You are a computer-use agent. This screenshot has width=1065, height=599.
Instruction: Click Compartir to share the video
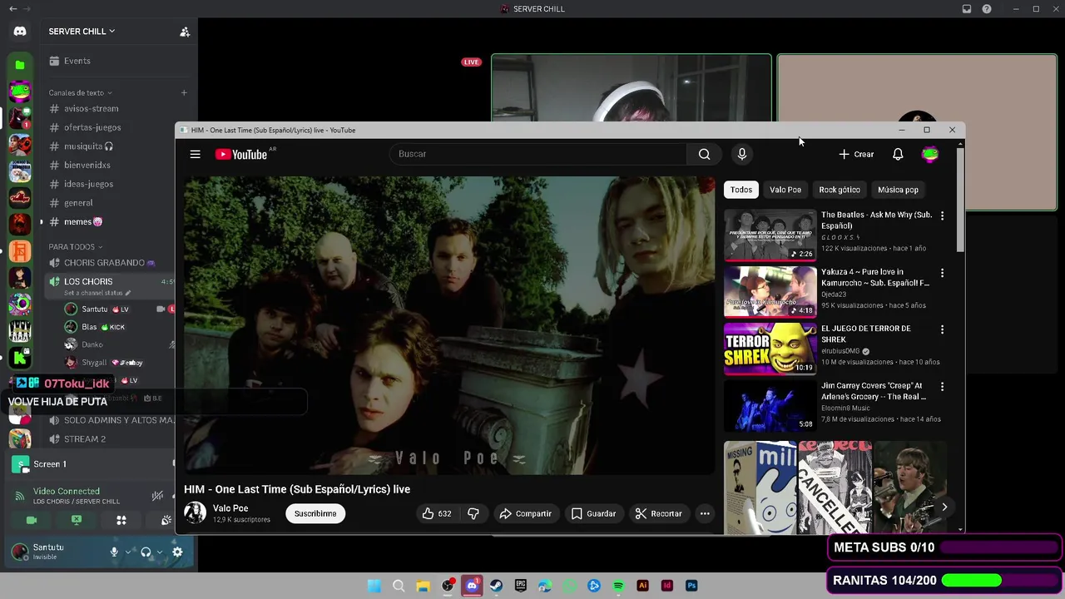pos(525,513)
